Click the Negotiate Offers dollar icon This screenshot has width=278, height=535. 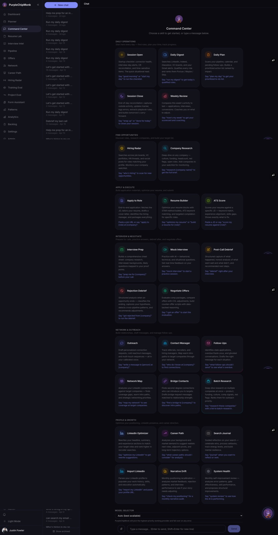tap(165, 291)
